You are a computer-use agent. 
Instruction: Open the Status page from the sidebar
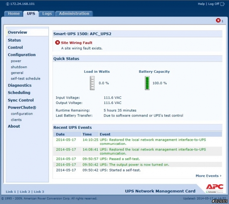tap(14, 40)
